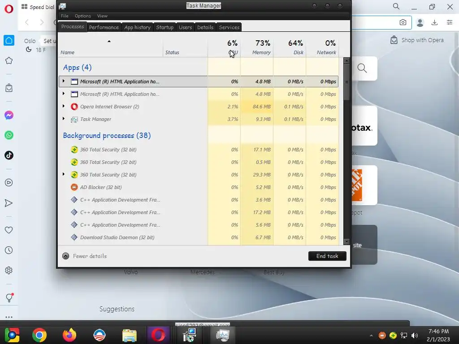Click volume speaker icon in system tray

click(415, 335)
